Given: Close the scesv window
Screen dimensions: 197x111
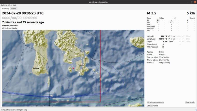Looking at the screenshot, I should (195, 2).
